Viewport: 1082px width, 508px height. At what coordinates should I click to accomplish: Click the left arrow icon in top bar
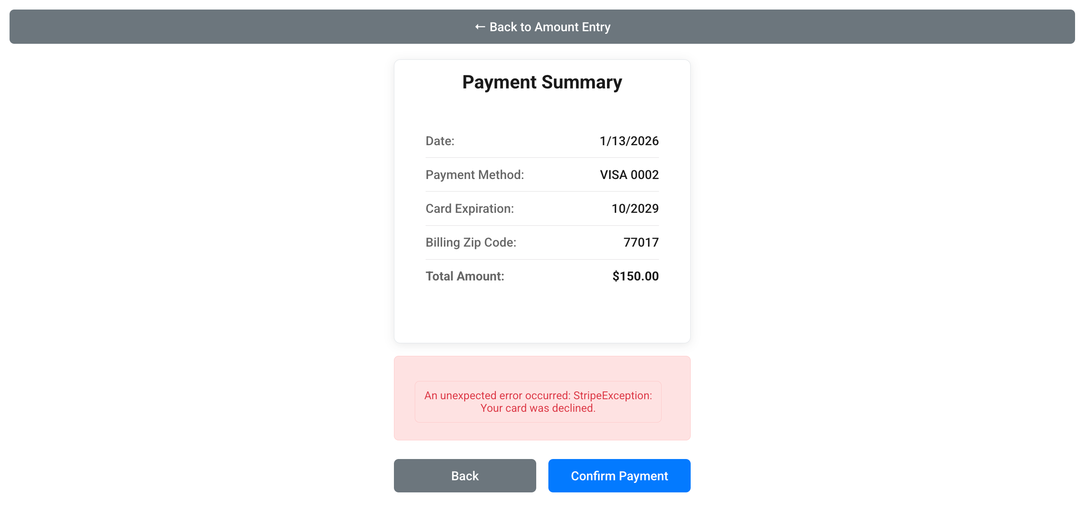479,27
